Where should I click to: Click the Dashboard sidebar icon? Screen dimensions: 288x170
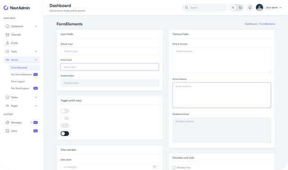(7, 26)
